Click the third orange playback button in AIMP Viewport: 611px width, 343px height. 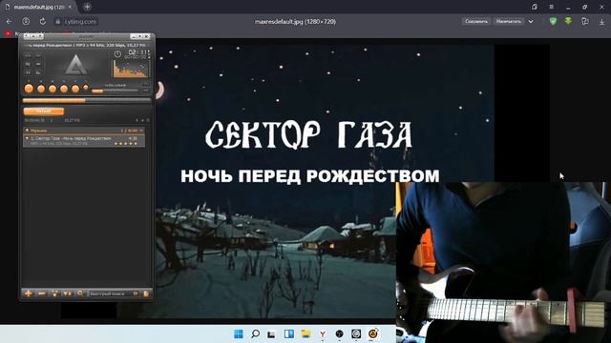coord(53,89)
